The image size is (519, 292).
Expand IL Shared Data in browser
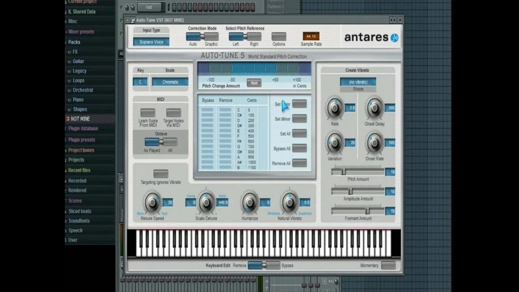[x=81, y=12]
